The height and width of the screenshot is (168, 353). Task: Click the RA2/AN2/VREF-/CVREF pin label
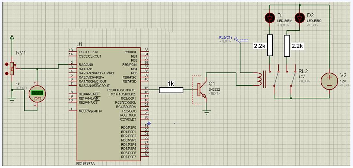point(97,73)
